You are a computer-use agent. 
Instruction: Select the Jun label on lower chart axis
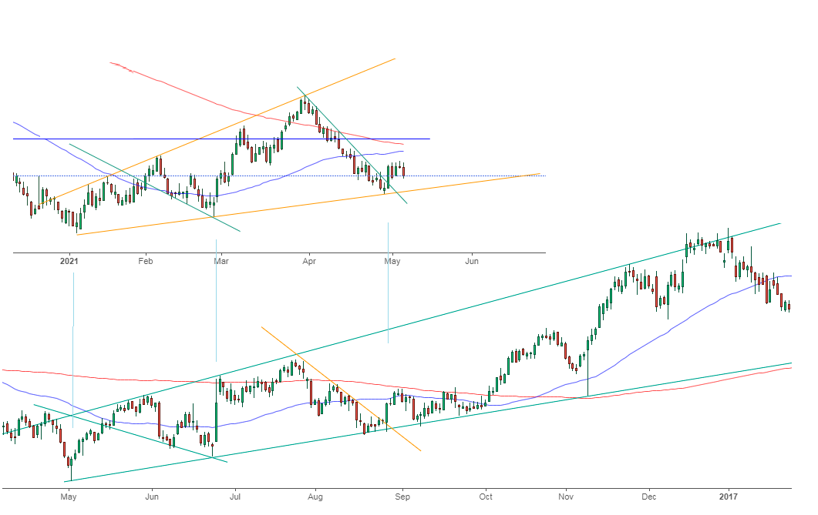[x=152, y=497]
